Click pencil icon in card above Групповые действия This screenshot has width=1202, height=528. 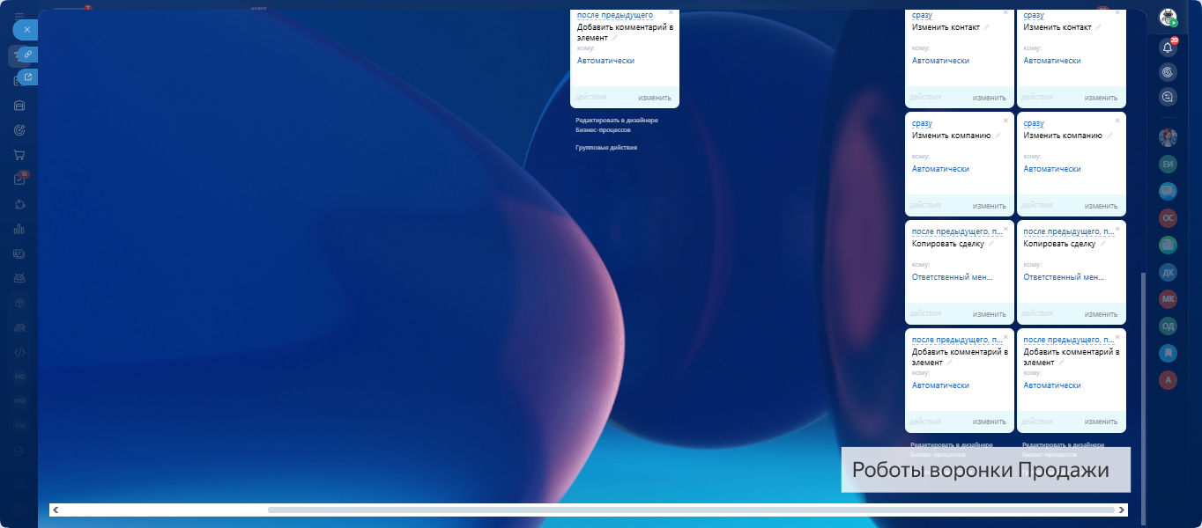tap(615, 38)
